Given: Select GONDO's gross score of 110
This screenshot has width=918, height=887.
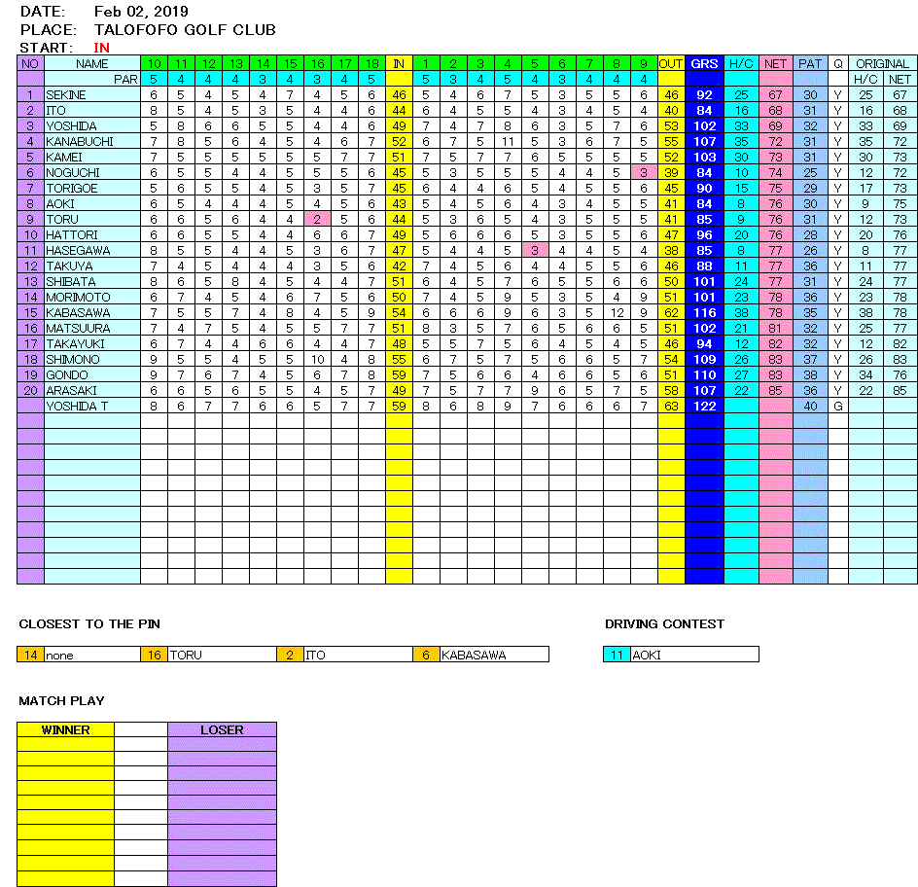Looking at the screenshot, I should pyautogui.click(x=704, y=374).
